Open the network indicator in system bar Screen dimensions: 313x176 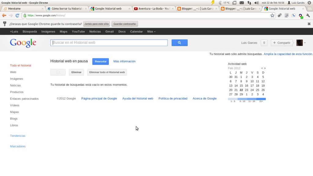(x=249, y=3)
